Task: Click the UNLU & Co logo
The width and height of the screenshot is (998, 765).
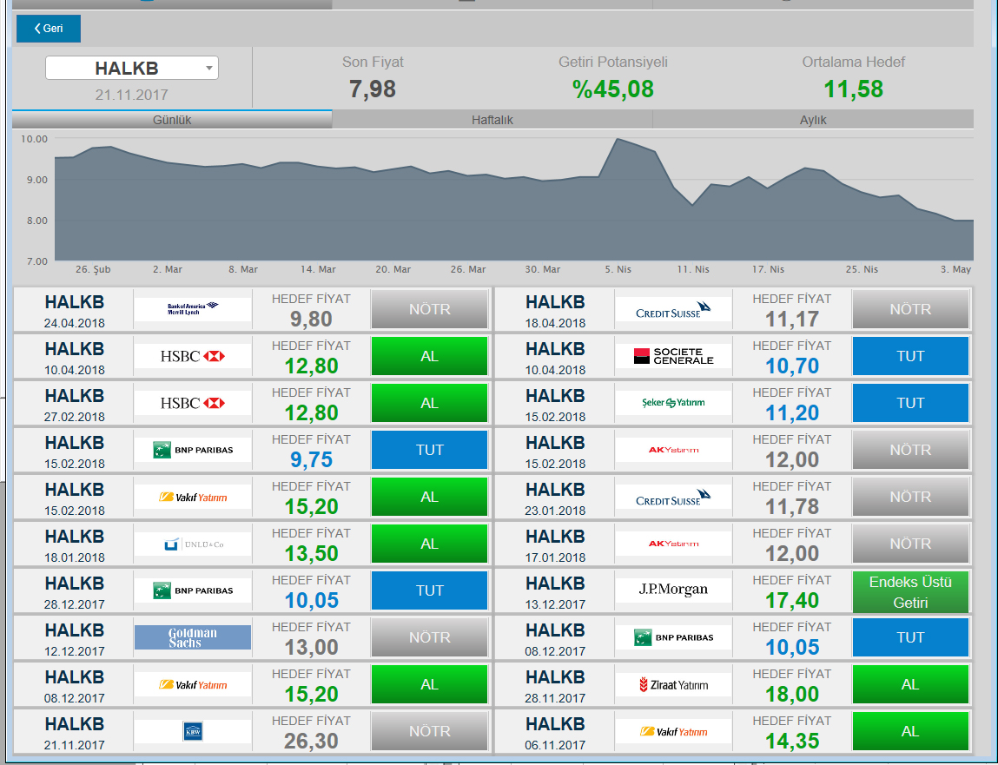Action: click(193, 544)
